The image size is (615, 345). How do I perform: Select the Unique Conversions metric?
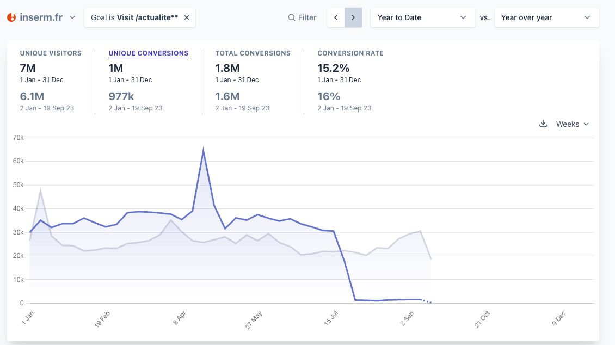[x=148, y=53]
